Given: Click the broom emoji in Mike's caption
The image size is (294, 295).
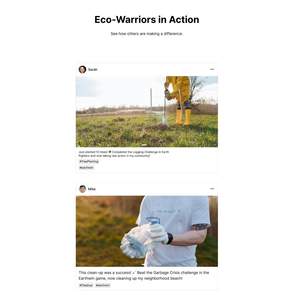Looking at the screenshot, I should pos(134,272).
